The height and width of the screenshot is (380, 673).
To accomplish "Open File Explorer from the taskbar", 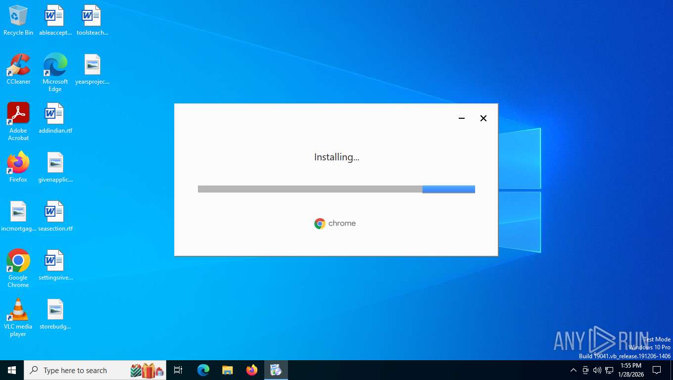I will [x=228, y=370].
